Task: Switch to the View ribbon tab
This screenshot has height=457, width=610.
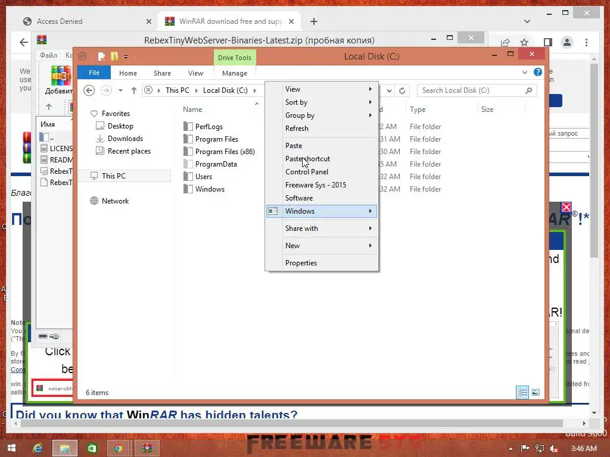Action: pyautogui.click(x=195, y=73)
